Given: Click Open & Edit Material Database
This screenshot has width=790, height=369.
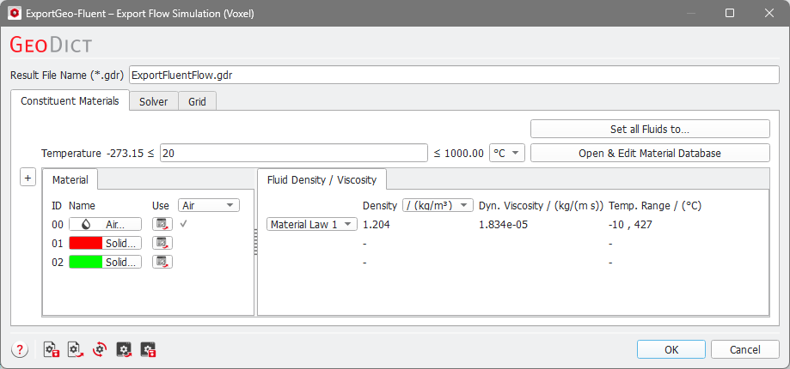Looking at the screenshot, I should pos(650,154).
